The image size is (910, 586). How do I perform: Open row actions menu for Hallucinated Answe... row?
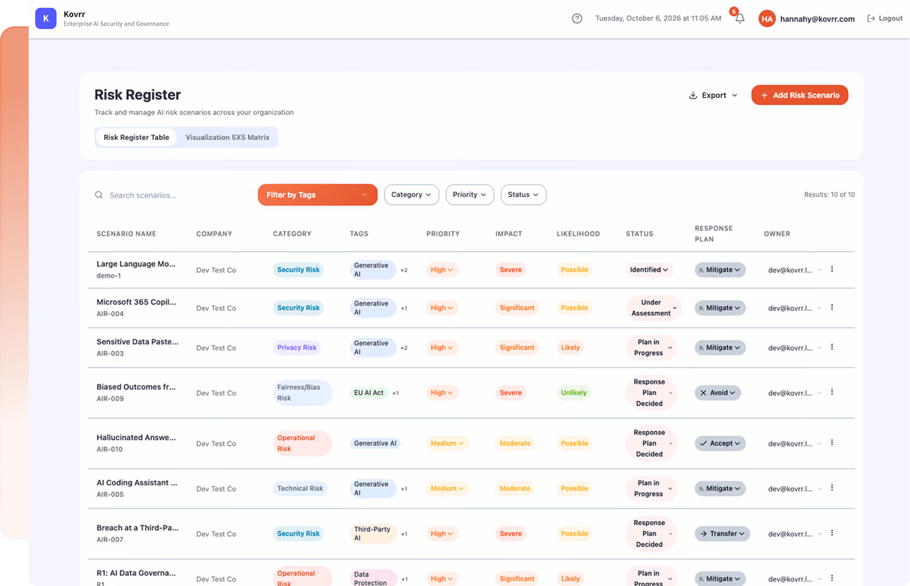832,443
